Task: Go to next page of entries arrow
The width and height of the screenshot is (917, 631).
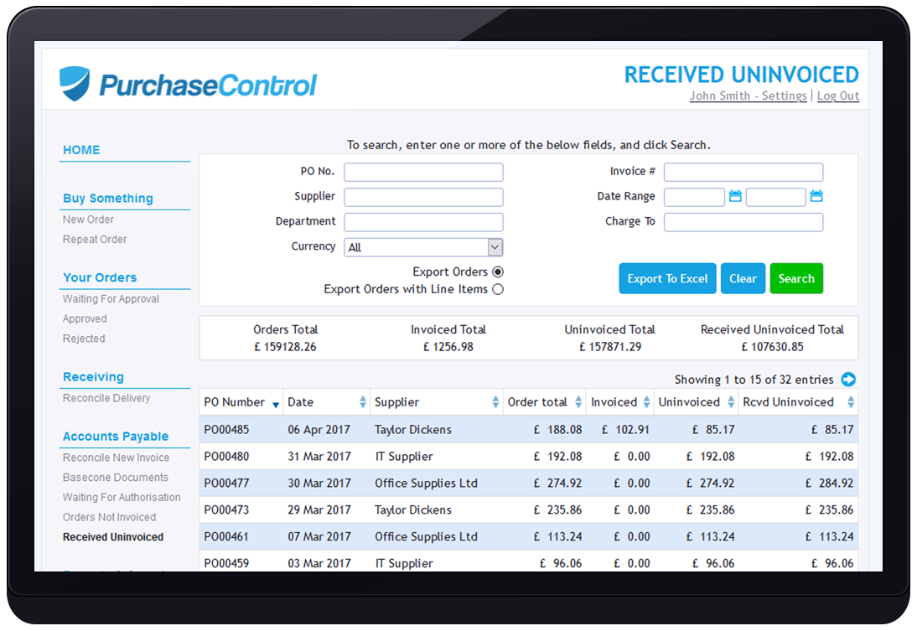Action: tap(848, 380)
